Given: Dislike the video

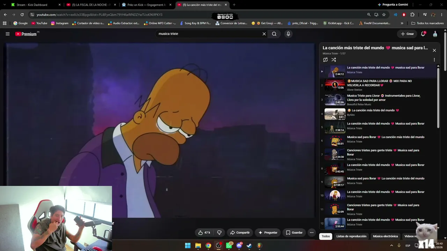Looking at the screenshot, I should tap(219, 233).
